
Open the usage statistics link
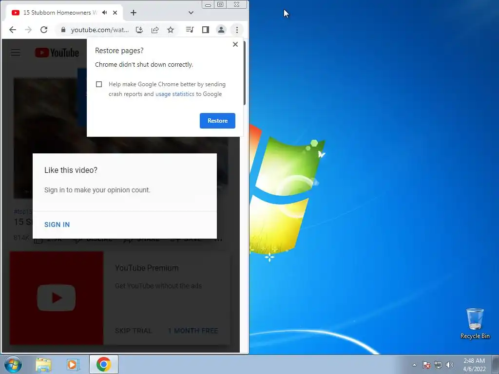(175, 94)
